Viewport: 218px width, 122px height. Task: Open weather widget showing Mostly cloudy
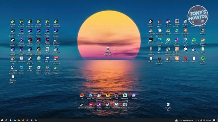[184, 120]
